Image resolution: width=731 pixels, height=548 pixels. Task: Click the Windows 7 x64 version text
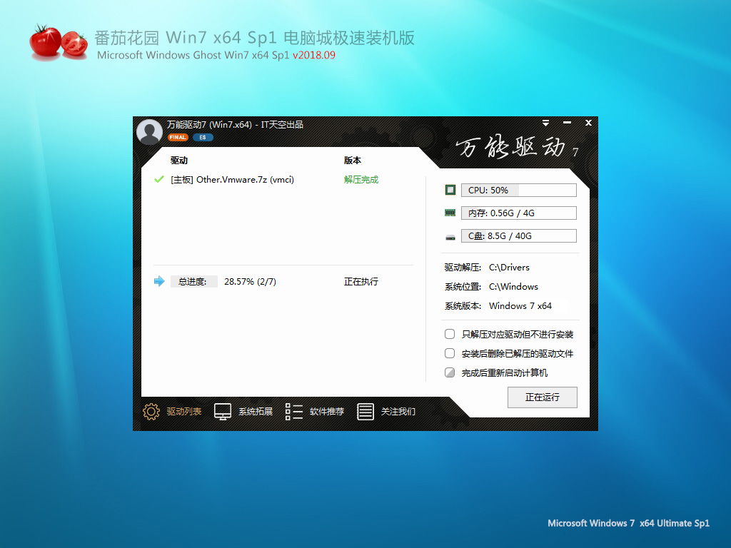(x=520, y=305)
